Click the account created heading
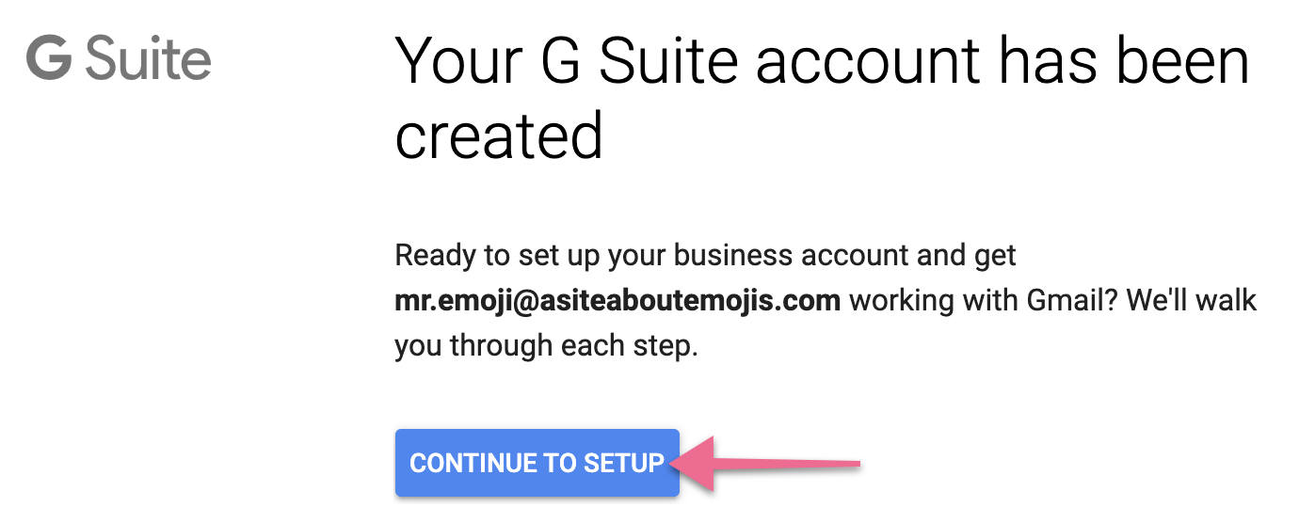 click(822, 95)
